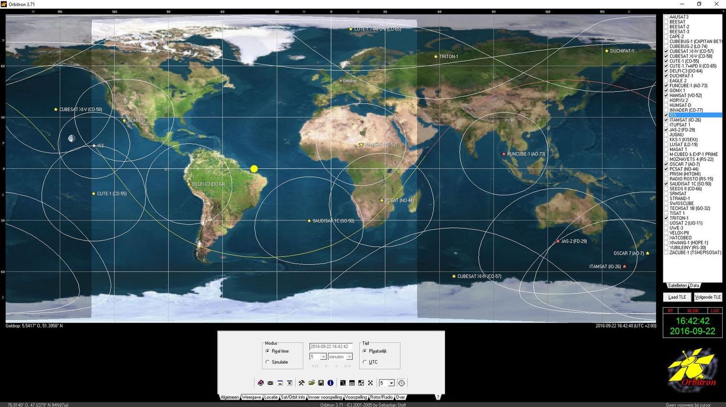Open the Rotor/Radio tab
This screenshot has height=407, width=726.
click(381, 397)
